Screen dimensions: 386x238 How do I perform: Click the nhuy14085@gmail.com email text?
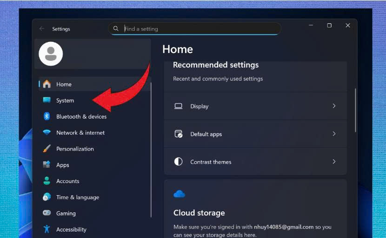coord(284,227)
